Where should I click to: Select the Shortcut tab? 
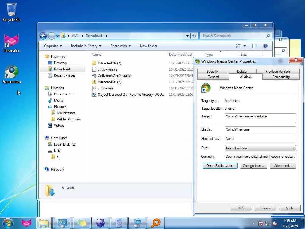[x=245, y=76]
